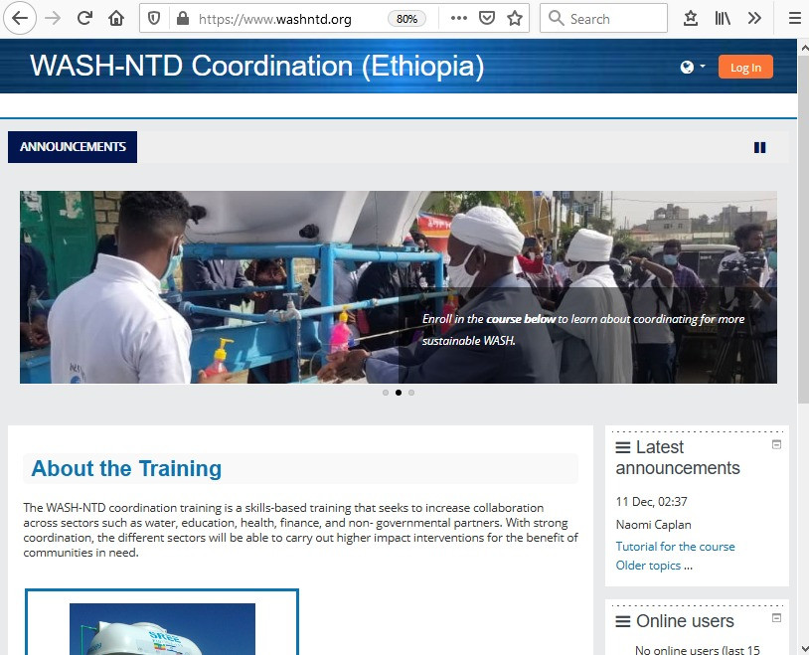Screen dimensions: 809x655
Task: Open the page actions three-dots menu
Action: (x=459, y=18)
